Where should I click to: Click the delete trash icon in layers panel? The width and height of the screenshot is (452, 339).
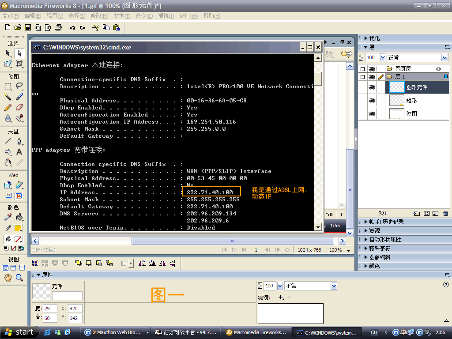(x=445, y=213)
